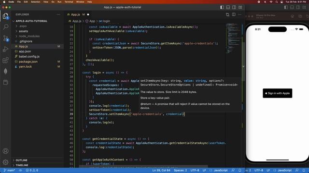Open the Explorer view in activity bar
Image resolution: width=309 pixels, height=173 pixels.
pos(5,16)
